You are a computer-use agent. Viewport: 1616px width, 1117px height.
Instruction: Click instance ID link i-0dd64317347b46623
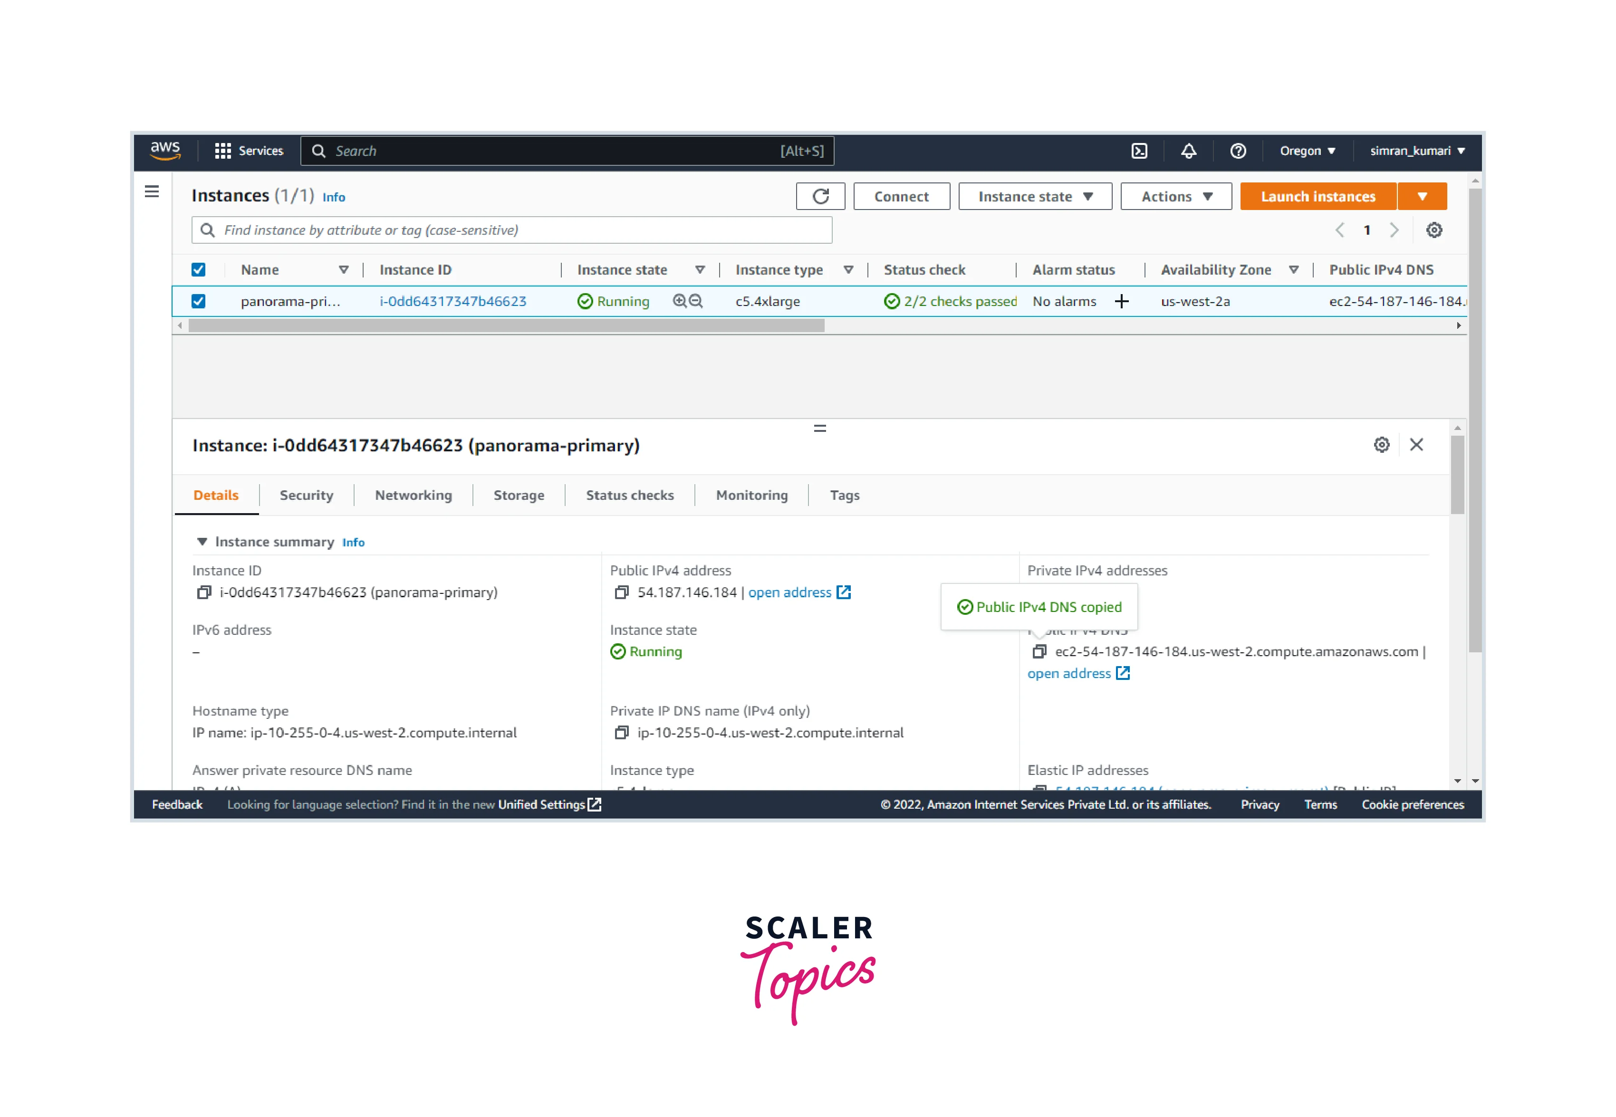[453, 302]
